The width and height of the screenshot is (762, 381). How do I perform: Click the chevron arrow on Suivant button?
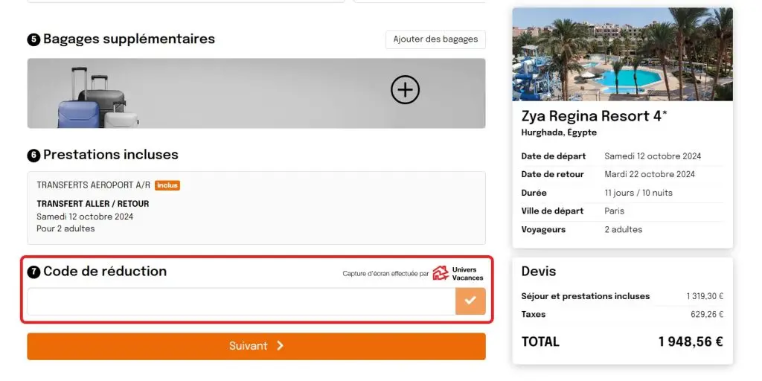tap(280, 346)
